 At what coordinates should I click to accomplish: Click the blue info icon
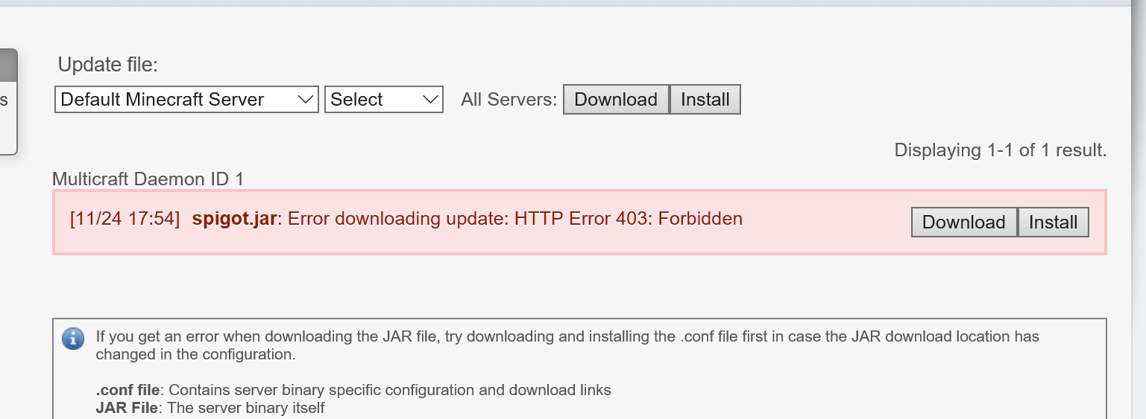[72, 339]
